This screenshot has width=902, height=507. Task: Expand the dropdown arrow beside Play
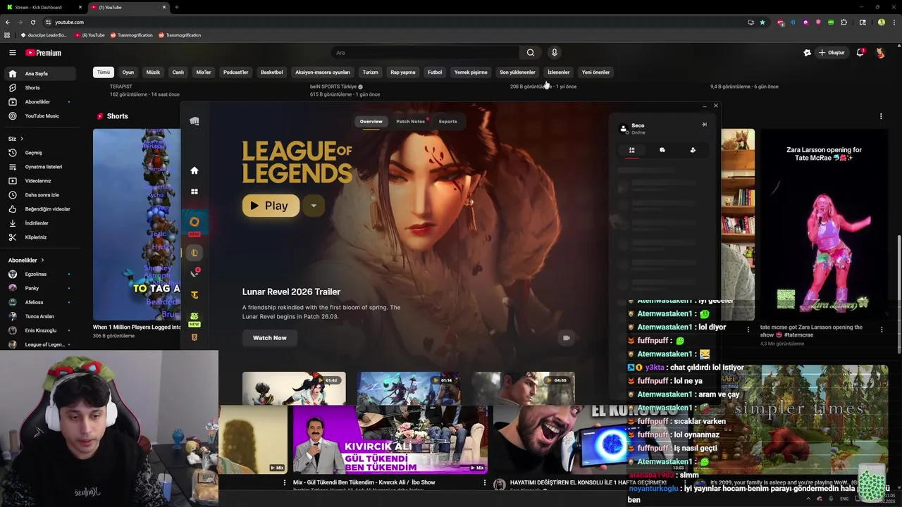coord(314,206)
